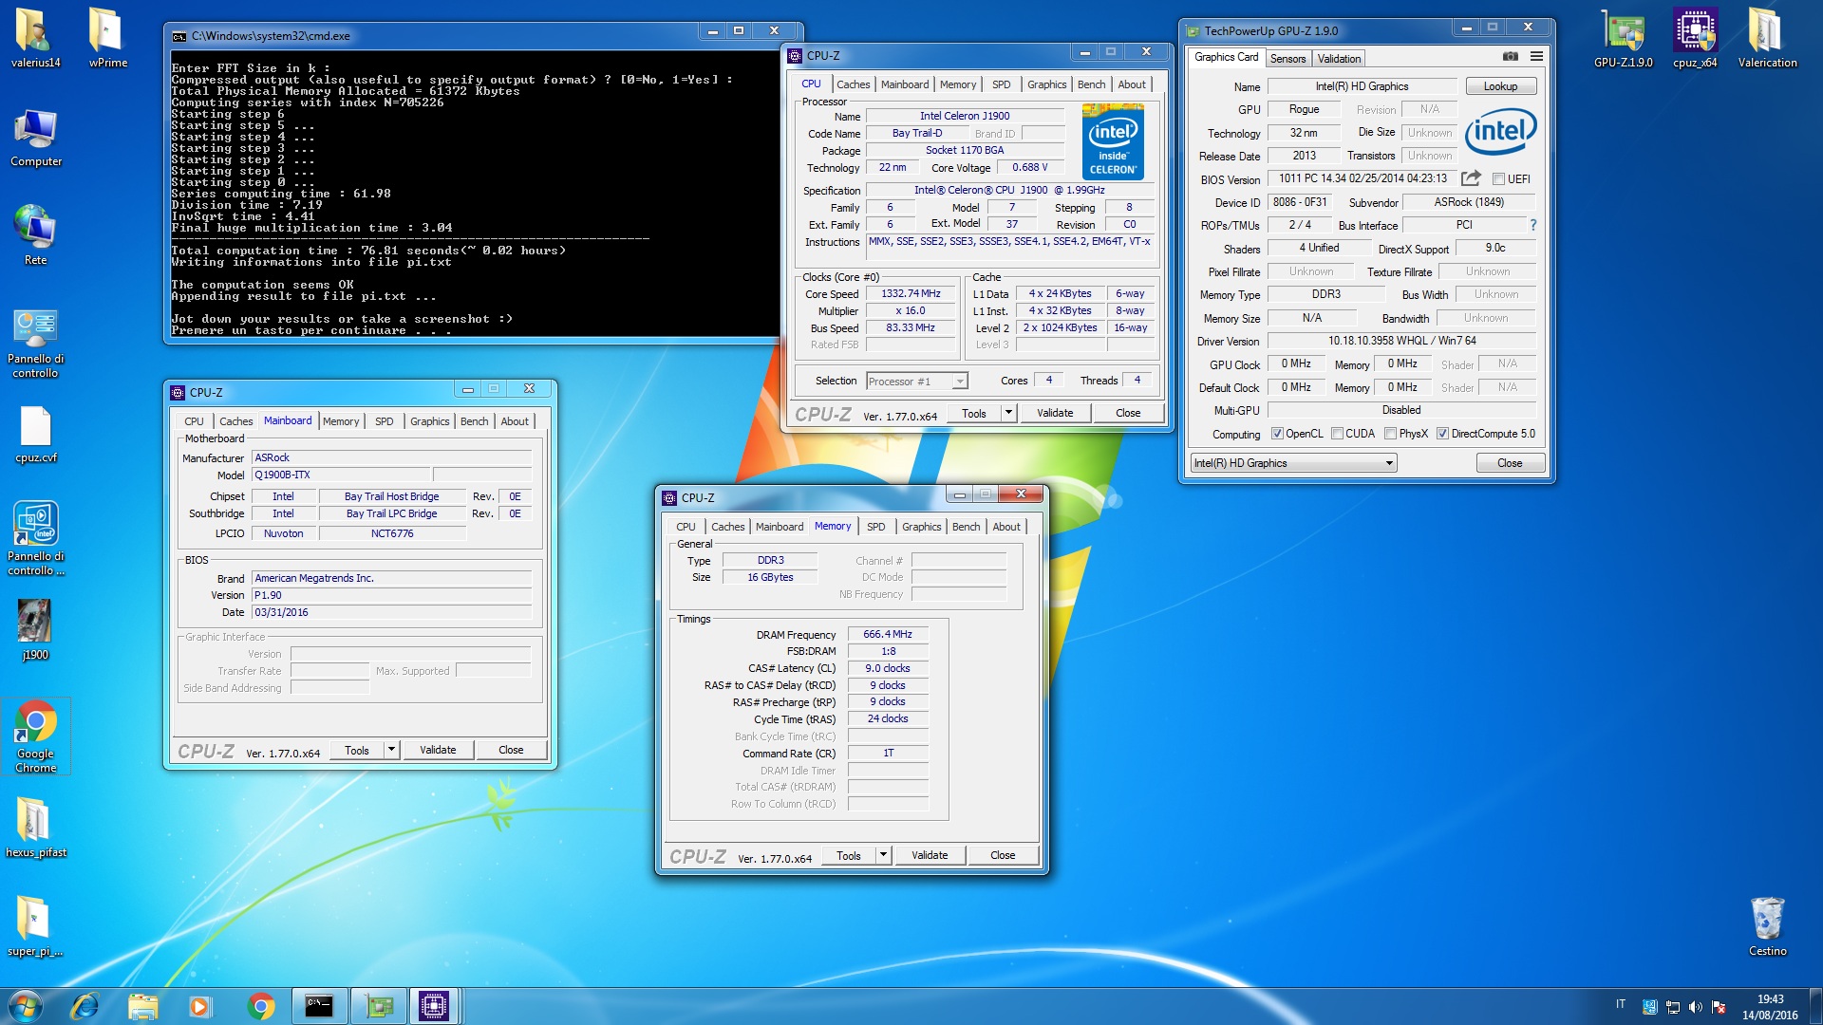Click the Intel logo in GPU-Z

[1501, 132]
